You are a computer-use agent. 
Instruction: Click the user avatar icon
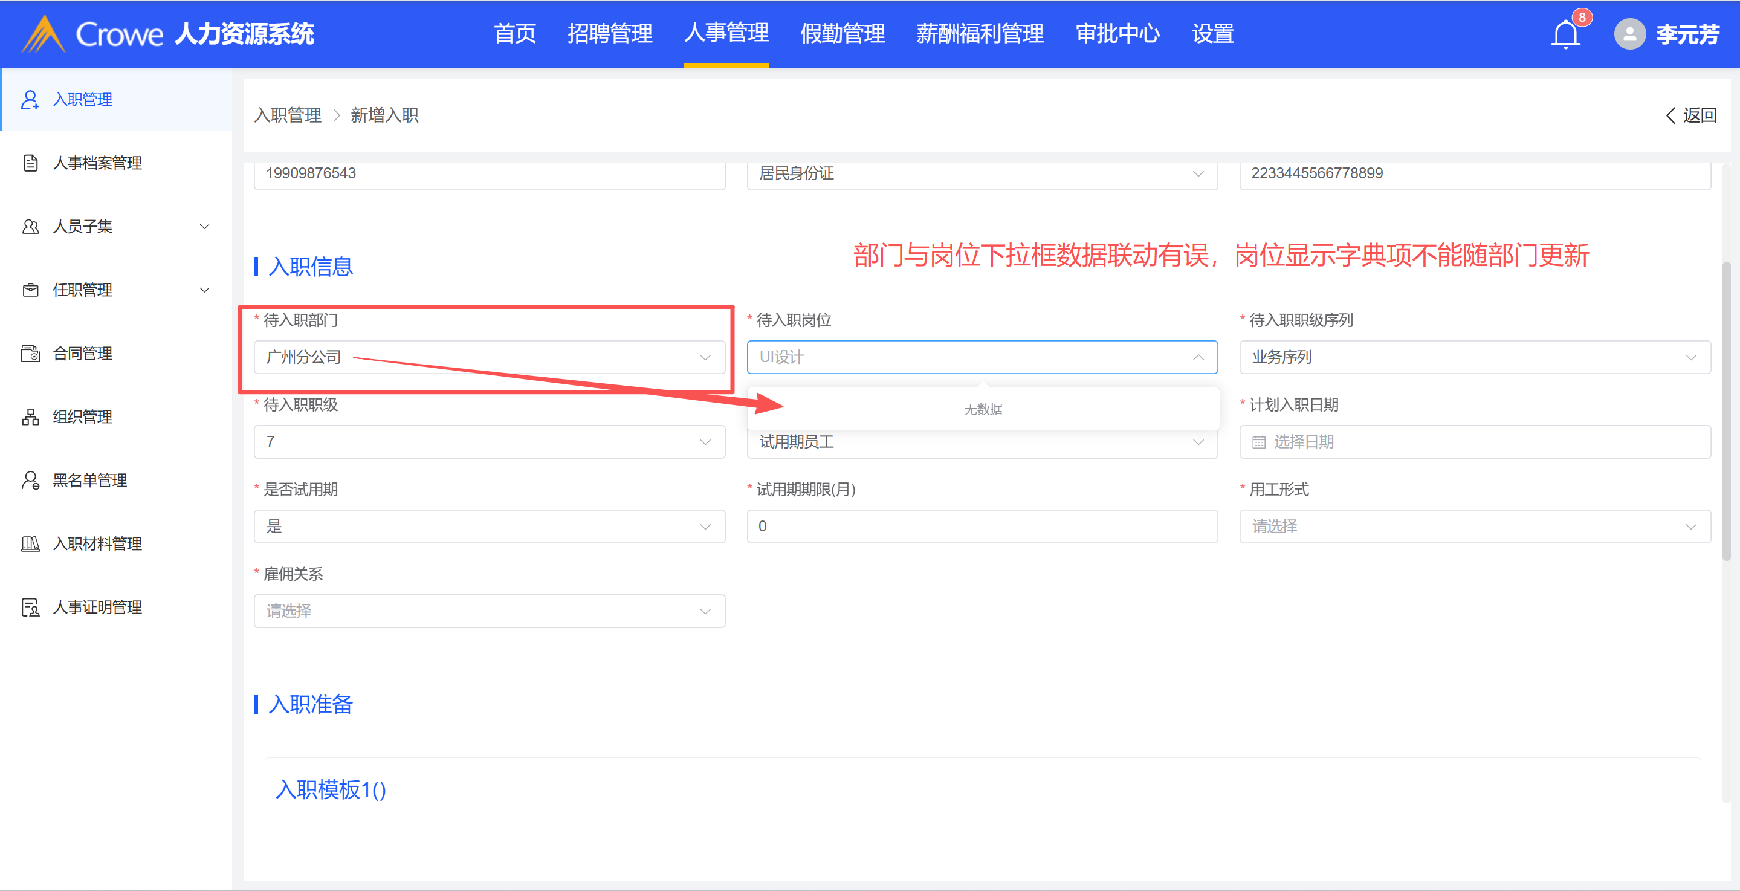click(1629, 34)
